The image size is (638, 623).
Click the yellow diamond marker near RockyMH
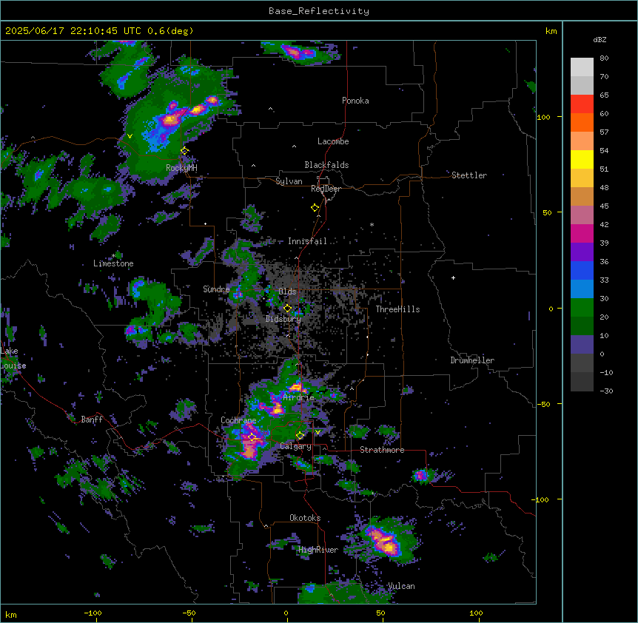coord(184,151)
